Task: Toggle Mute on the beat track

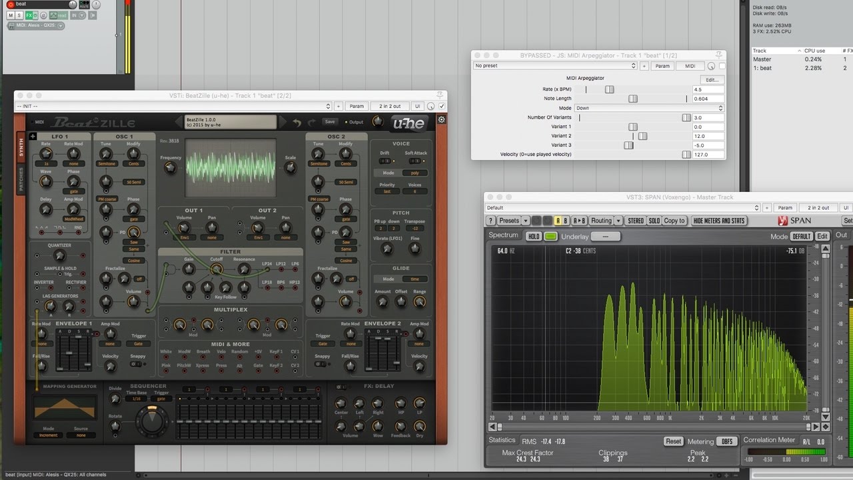Action: click(x=11, y=15)
